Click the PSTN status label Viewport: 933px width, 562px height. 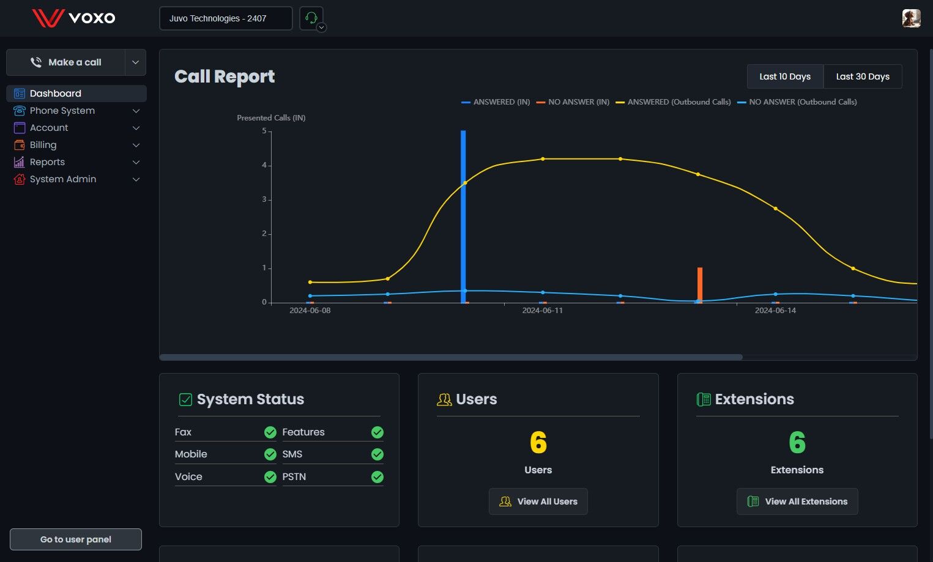(294, 477)
